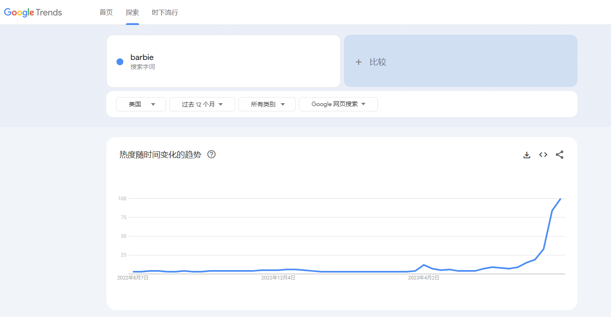Open the 过去 12 个月 time range dropdown
Screen dimensions: 611x317
coord(202,104)
